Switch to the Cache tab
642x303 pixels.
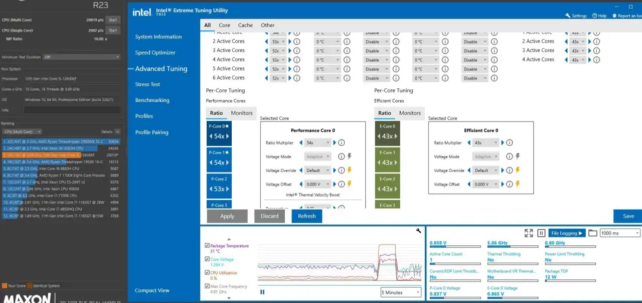tap(245, 25)
